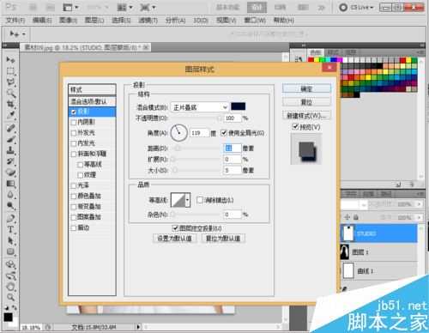Enable the 颜色叠加 color overlay checkbox
The image size is (429, 333).
point(74,196)
